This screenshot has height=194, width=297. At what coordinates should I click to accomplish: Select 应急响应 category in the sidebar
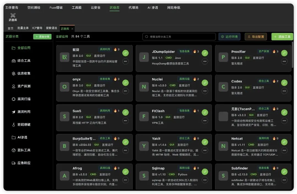click(21, 163)
